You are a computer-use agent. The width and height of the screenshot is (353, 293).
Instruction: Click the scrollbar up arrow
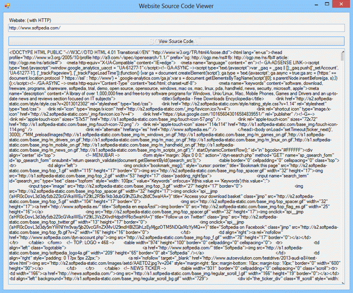tap(342, 51)
